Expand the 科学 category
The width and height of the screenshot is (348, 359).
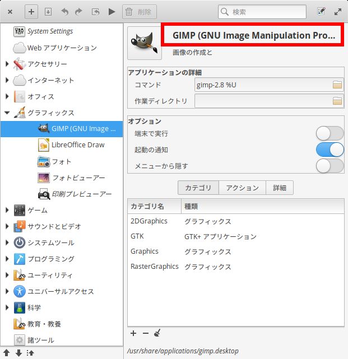7,307
